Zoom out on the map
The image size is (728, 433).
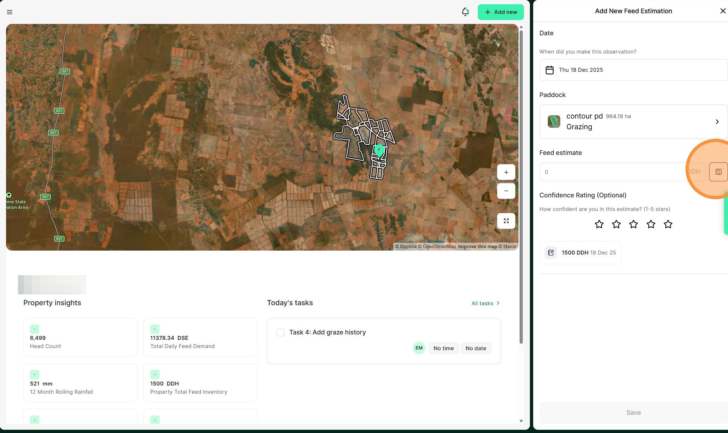506,191
